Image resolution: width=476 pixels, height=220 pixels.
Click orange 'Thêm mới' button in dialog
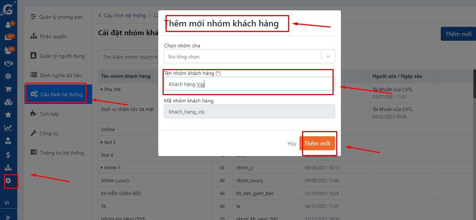(317, 143)
